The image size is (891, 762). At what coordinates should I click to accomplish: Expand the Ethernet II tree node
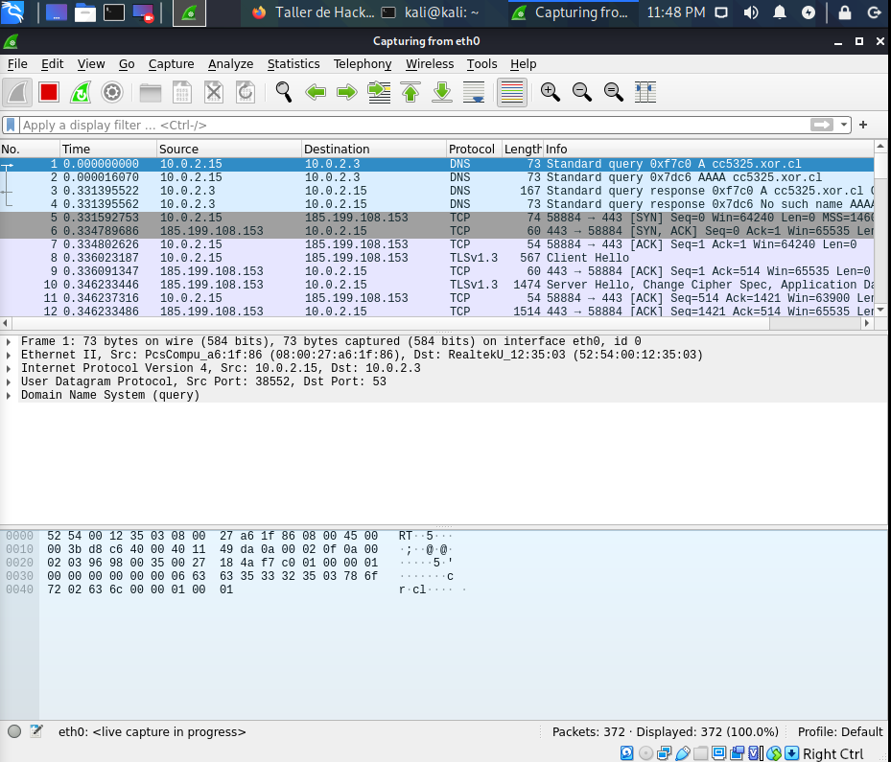10,355
